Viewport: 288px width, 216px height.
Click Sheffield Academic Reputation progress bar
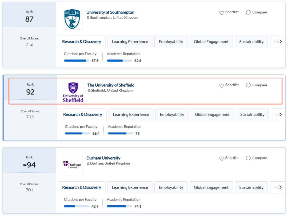click(121, 134)
